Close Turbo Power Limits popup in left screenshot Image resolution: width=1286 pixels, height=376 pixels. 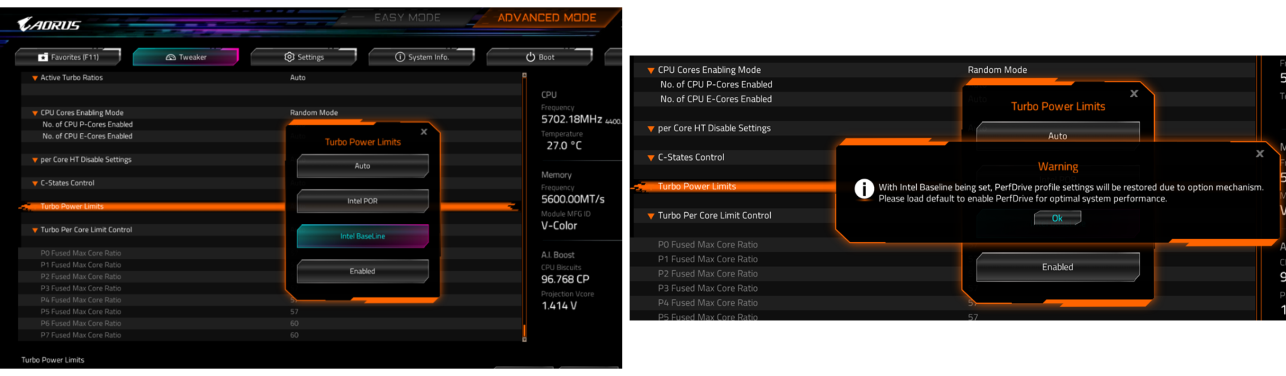(424, 132)
